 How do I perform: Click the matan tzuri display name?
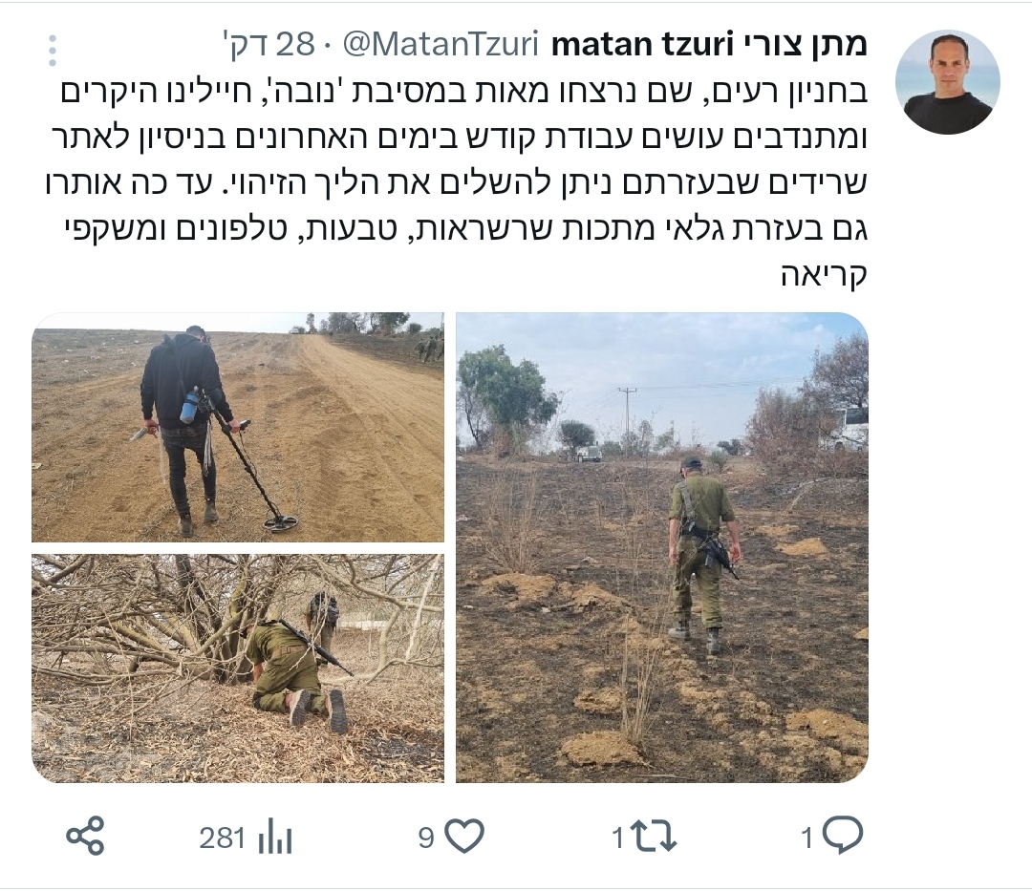[x=708, y=45]
